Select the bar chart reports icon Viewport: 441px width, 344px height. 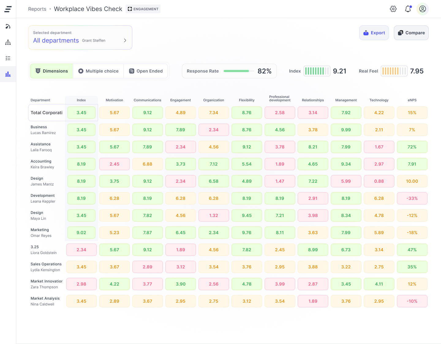pyautogui.click(x=8, y=74)
